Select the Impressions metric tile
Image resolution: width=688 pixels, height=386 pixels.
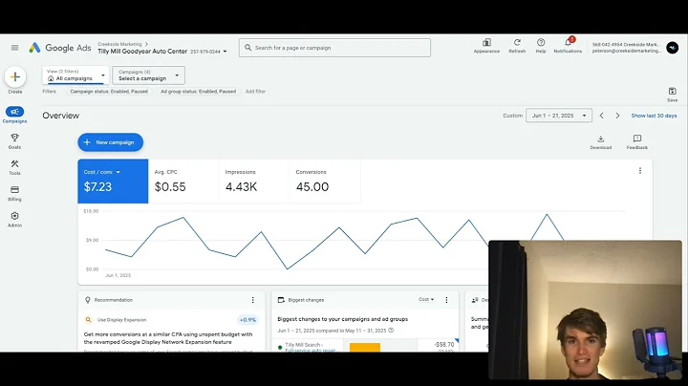click(254, 182)
